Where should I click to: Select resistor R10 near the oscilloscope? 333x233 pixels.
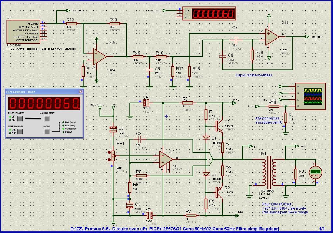(x=274, y=106)
